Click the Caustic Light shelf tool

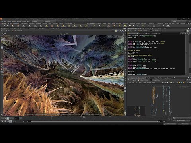click(x=138, y=26)
